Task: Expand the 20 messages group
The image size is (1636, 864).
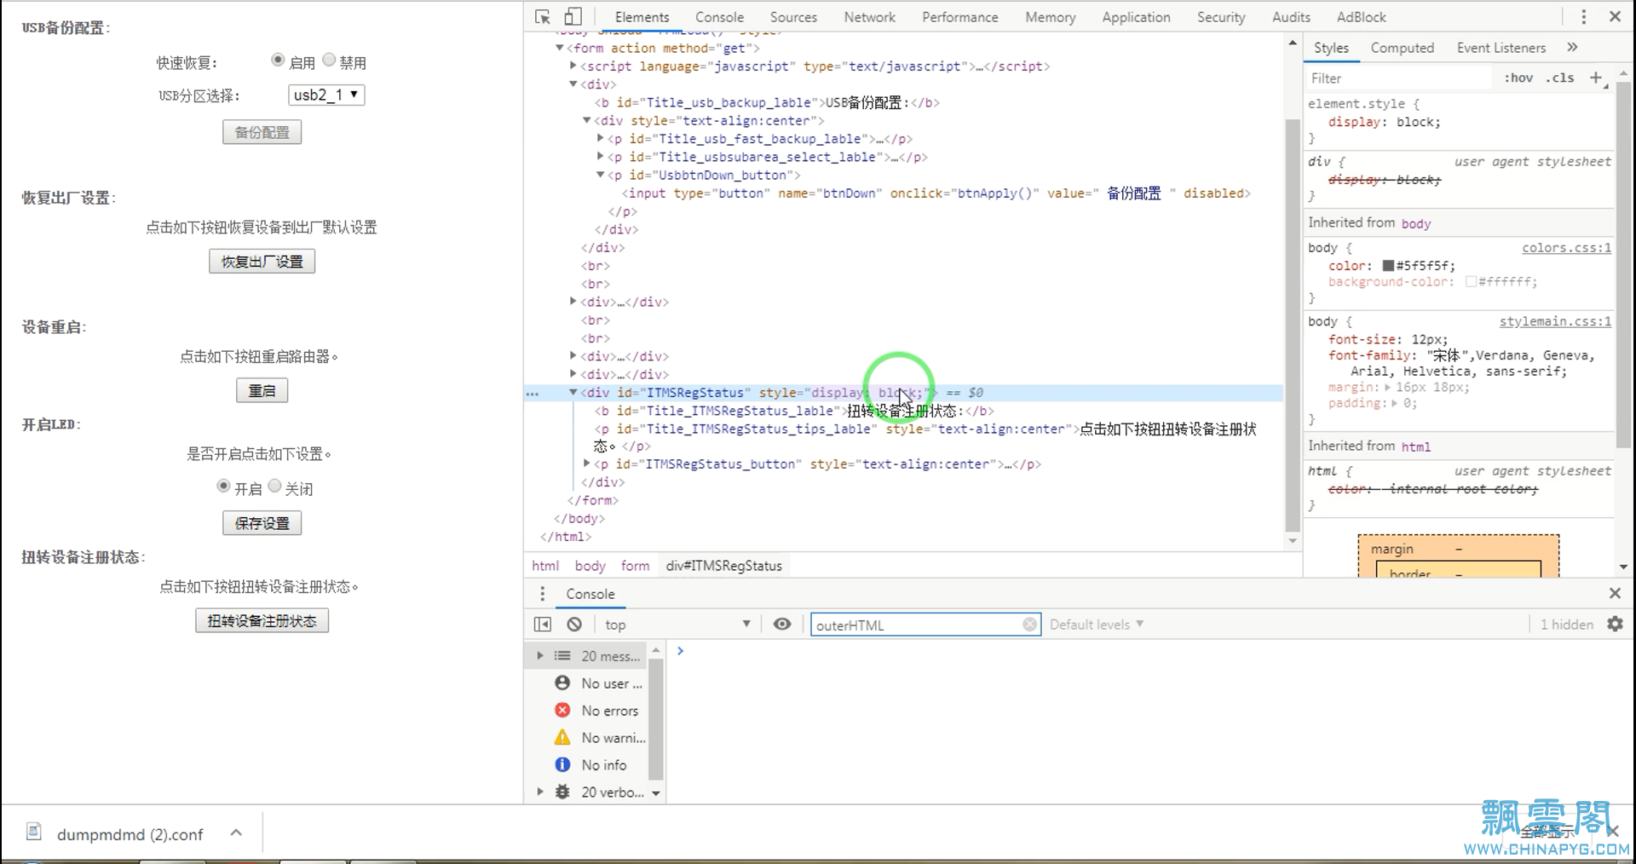Action: pos(539,656)
